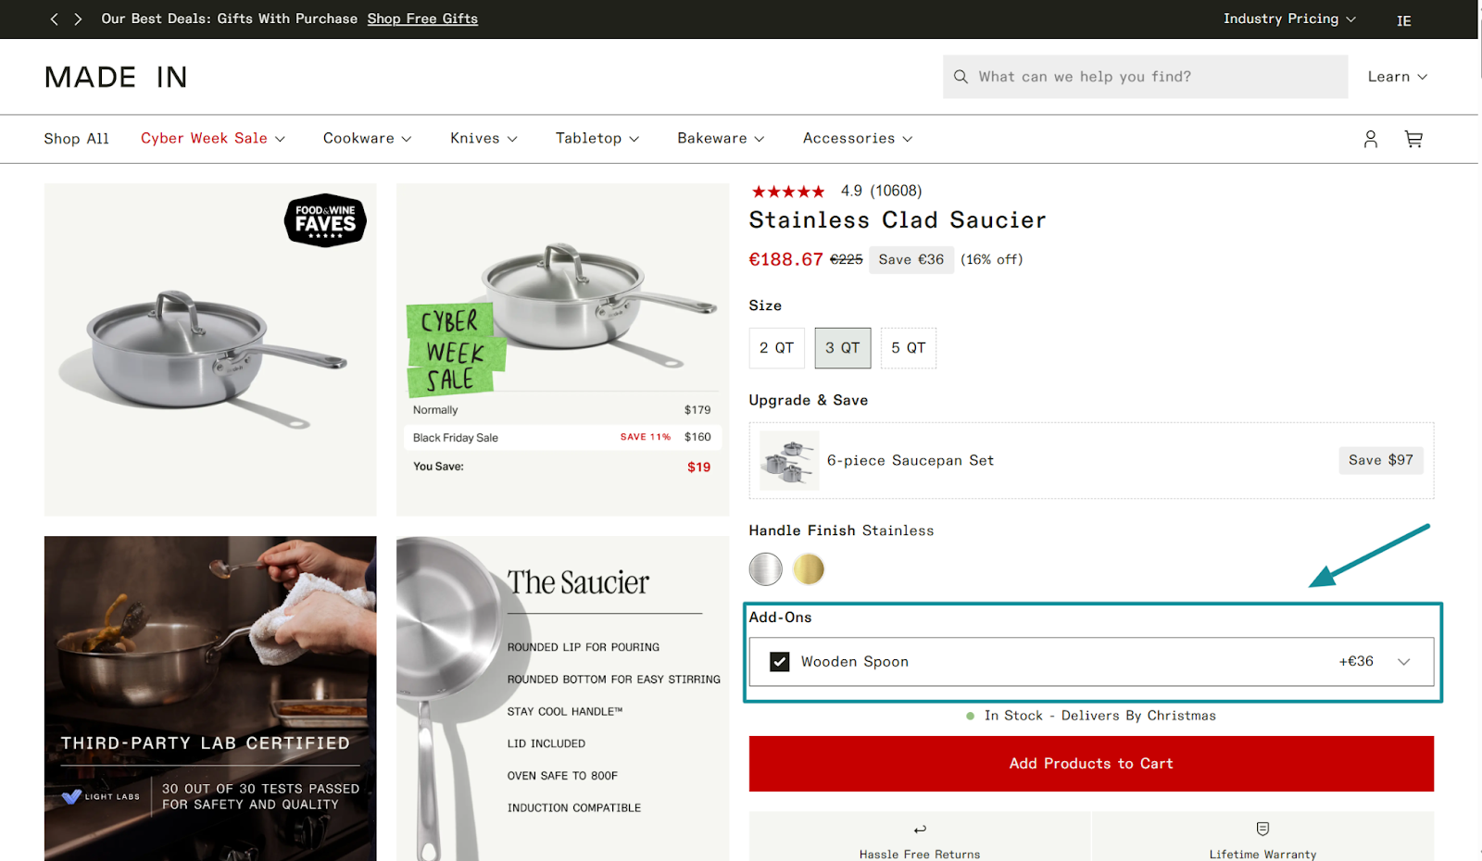This screenshot has height=861, width=1482.
Task: Open the Industry Pricing dropdown
Action: click(1289, 19)
